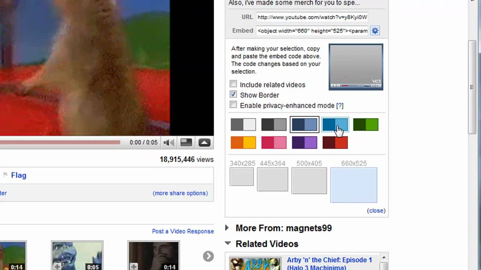Choose the bright blue color theme swatch
This screenshot has height=270, width=481.
coord(335,124)
